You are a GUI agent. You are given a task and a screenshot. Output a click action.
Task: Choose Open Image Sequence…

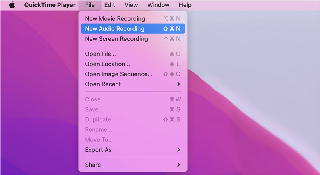[133, 74]
